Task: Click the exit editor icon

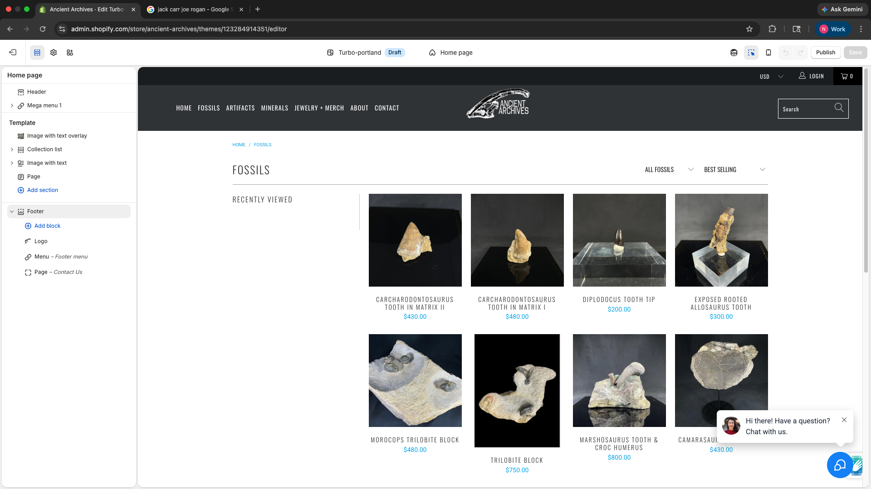Action: [13, 53]
